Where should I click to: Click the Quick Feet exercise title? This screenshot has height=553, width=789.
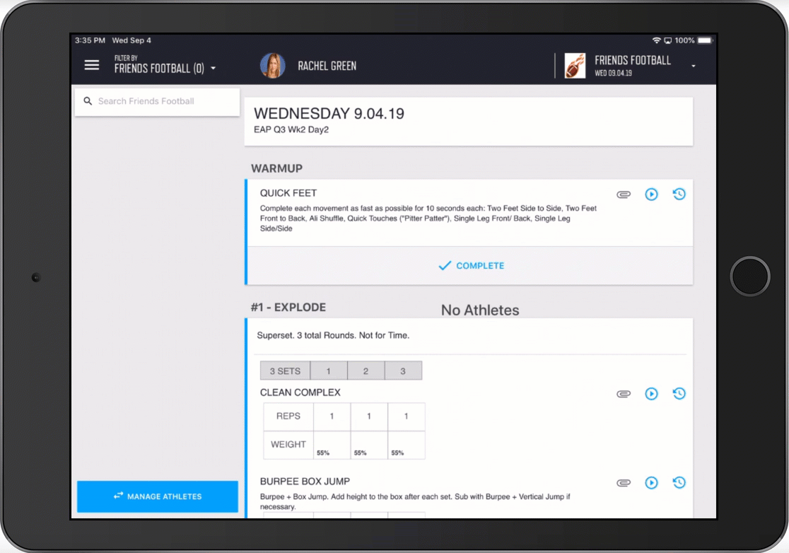[x=288, y=193]
